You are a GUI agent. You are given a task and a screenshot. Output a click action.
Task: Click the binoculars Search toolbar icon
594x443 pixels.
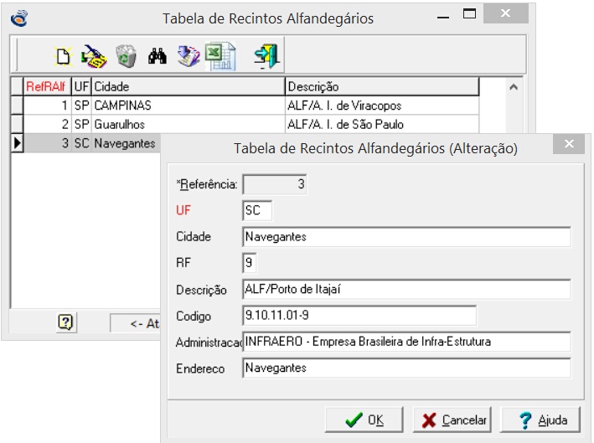(158, 56)
